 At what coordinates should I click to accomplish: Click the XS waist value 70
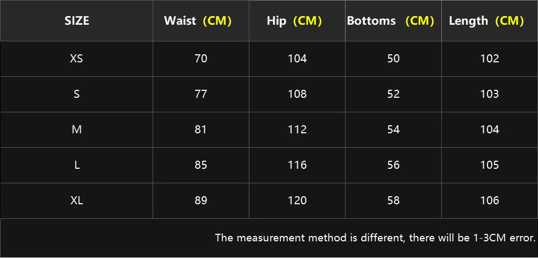tap(201, 58)
